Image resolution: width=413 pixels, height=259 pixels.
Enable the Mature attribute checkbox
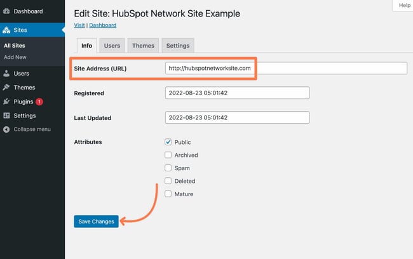[168, 194]
